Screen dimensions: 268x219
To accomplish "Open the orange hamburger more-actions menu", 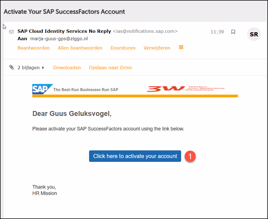I will pyautogui.click(x=181, y=47).
